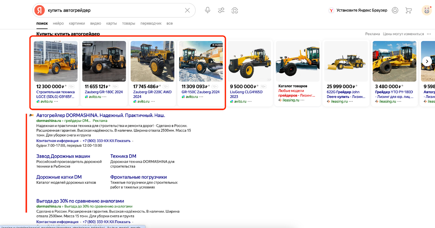Open search filters settings icon
Viewport: 435px width, 228px height.
(x=221, y=10)
